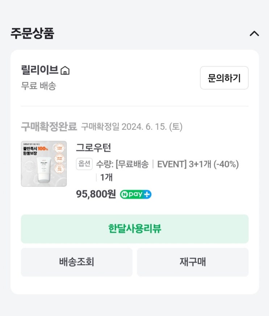Click the 옵션 label badge
The height and width of the screenshot is (316, 269).
click(x=84, y=164)
